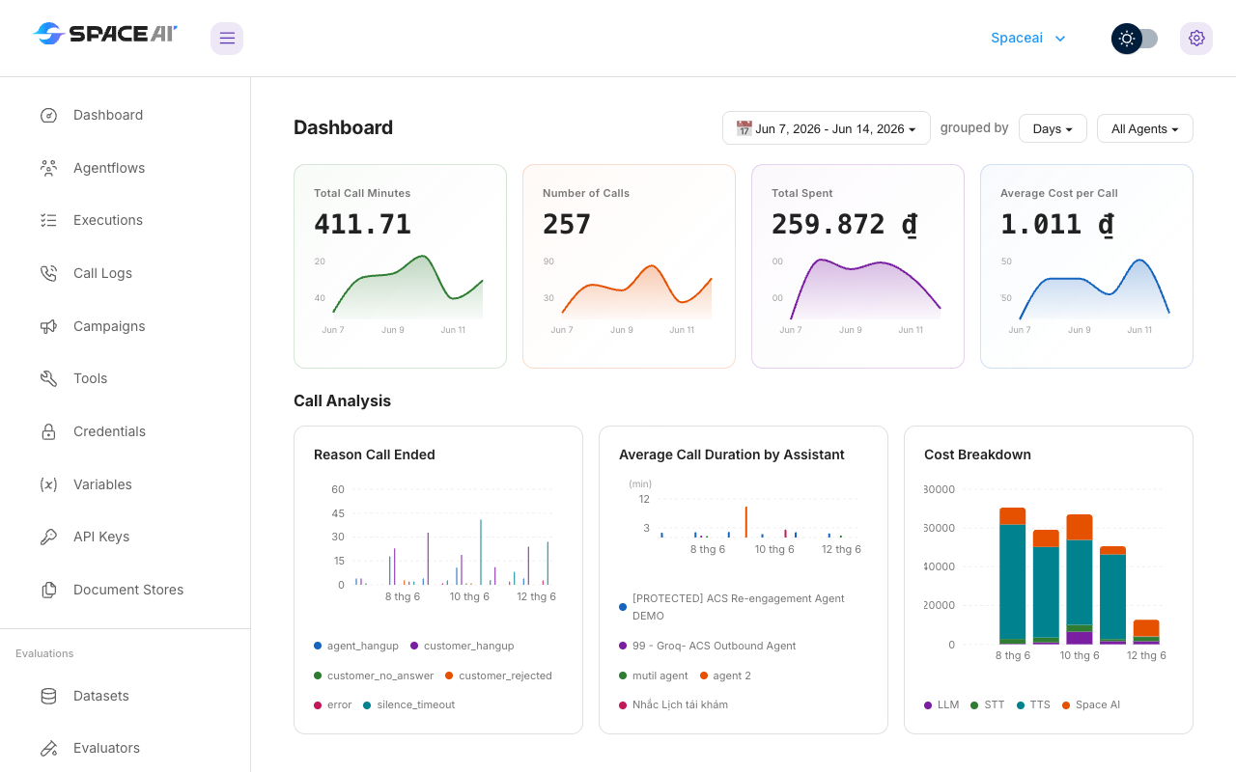This screenshot has height=772, width=1236.
Task: Switch the dark/light theme toggle
Action: tap(1135, 39)
